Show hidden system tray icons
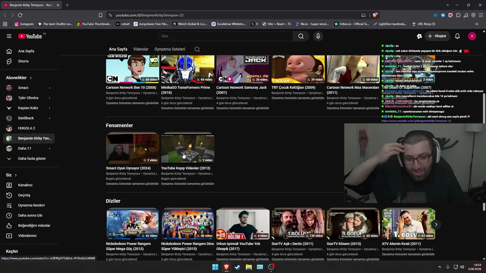486x273 pixels. tap(439, 267)
